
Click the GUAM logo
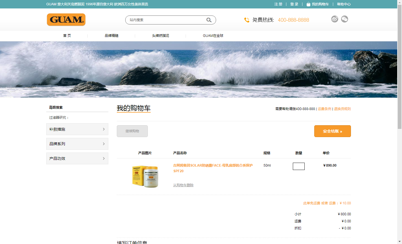[66, 20]
